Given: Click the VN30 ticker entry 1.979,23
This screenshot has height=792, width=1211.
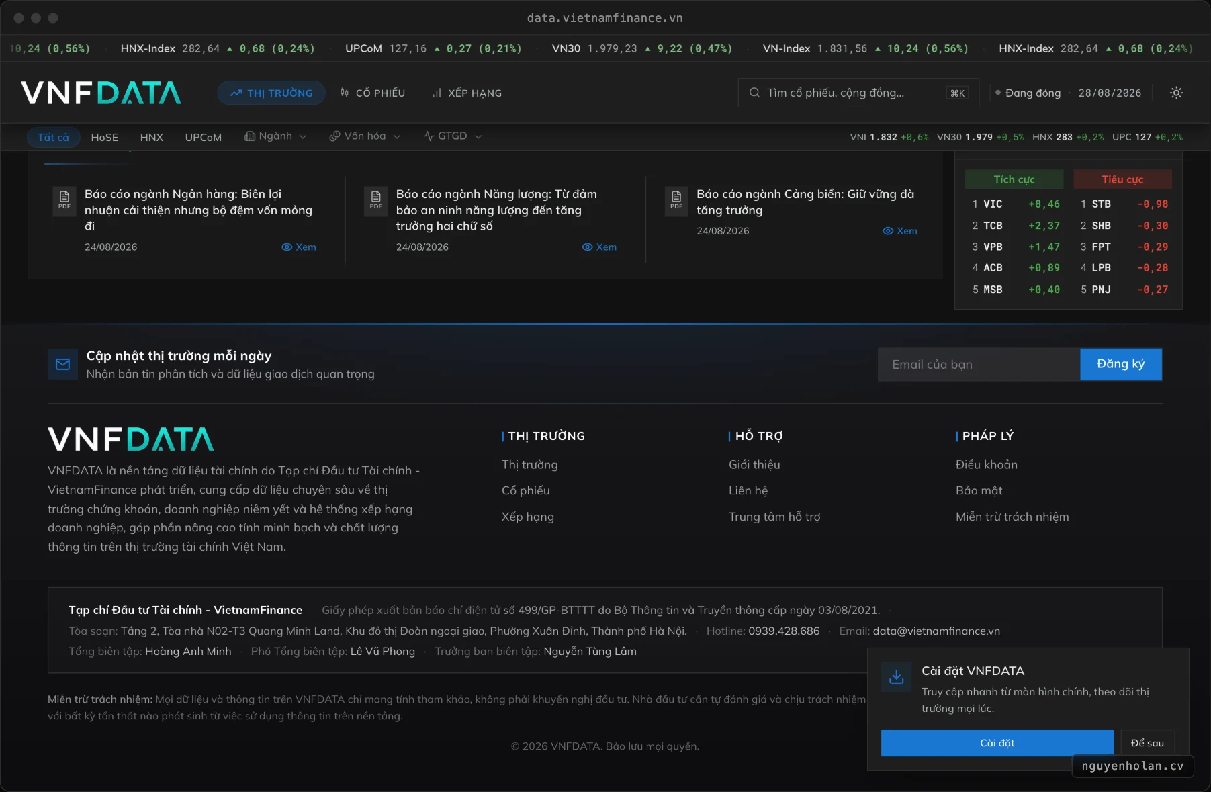Looking at the screenshot, I should click(642, 48).
